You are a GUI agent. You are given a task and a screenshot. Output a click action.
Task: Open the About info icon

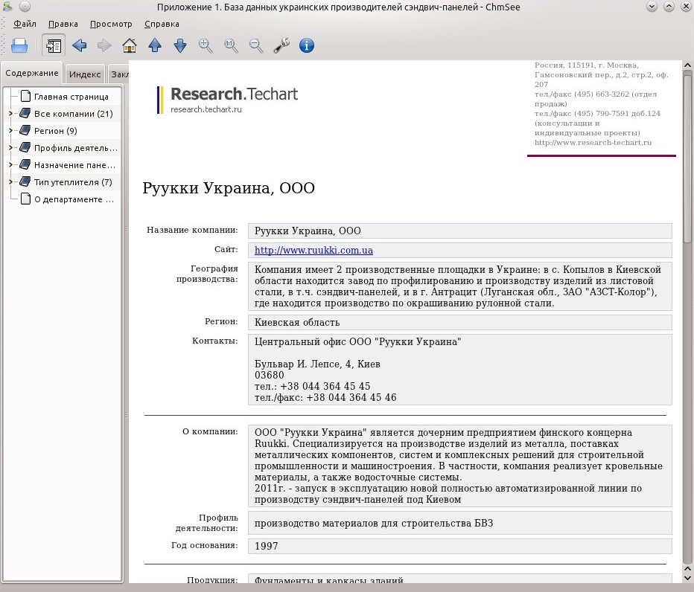click(307, 45)
